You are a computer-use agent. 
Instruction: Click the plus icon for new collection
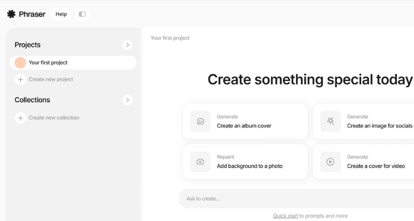click(x=20, y=118)
